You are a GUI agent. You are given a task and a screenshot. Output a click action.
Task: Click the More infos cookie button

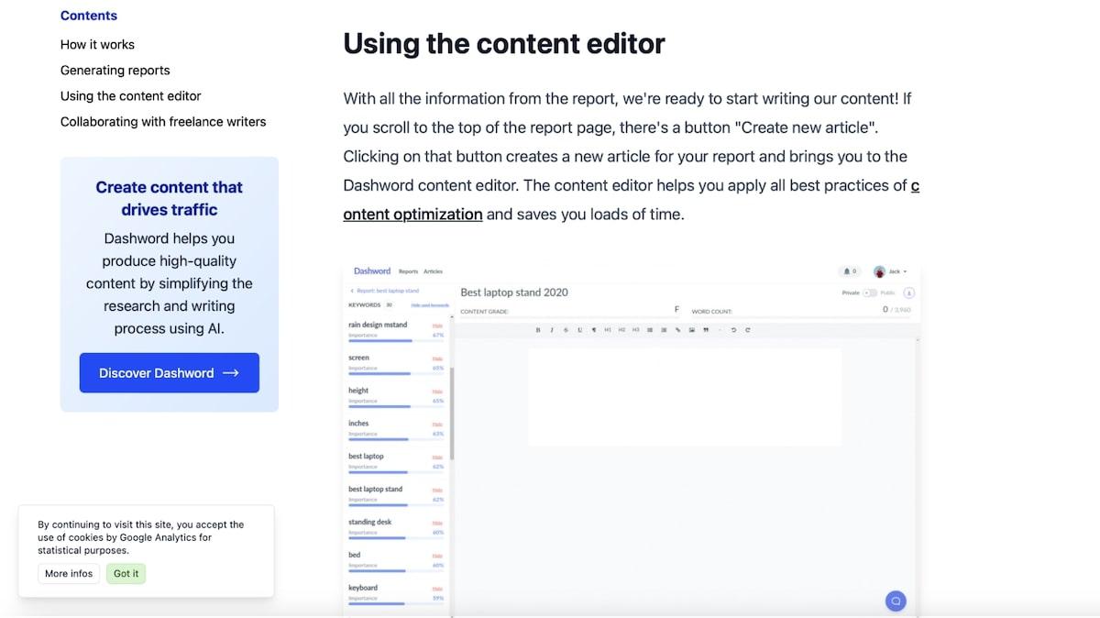69,573
